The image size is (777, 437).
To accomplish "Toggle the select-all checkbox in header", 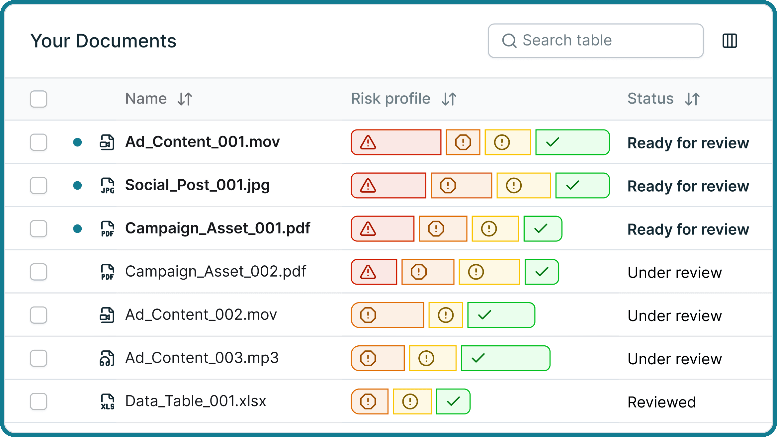I will pos(39,99).
